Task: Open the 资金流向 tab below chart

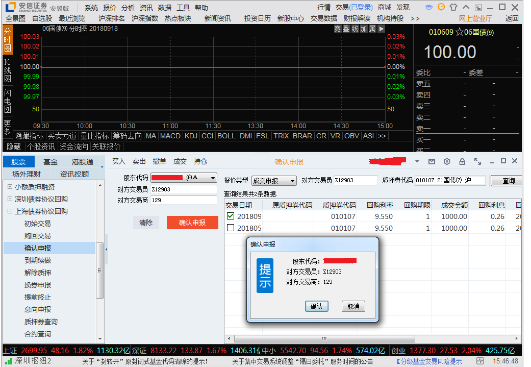Action: pos(74,146)
